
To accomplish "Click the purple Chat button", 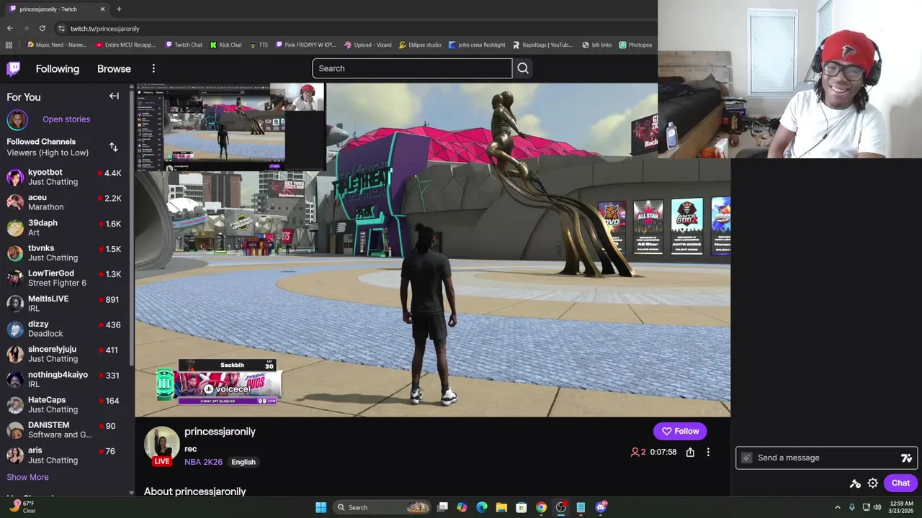I will pyautogui.click(x=900, y=483).
